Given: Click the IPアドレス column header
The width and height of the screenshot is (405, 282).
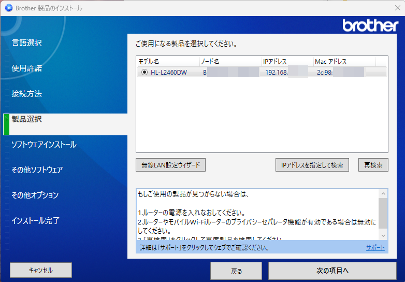Looking at the screenshot, I should tap(287, 62).
